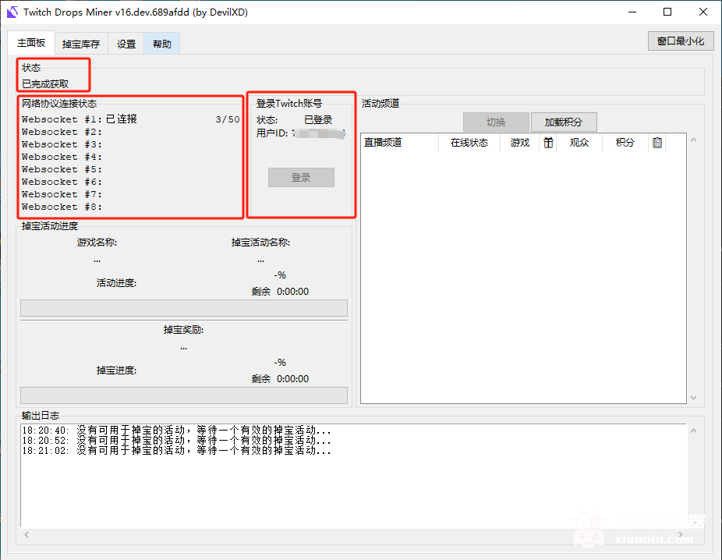Viewport: 722px width, 560px height.
Task: Minimize the Twitch Drops Miner window
Action: (632, 12)
